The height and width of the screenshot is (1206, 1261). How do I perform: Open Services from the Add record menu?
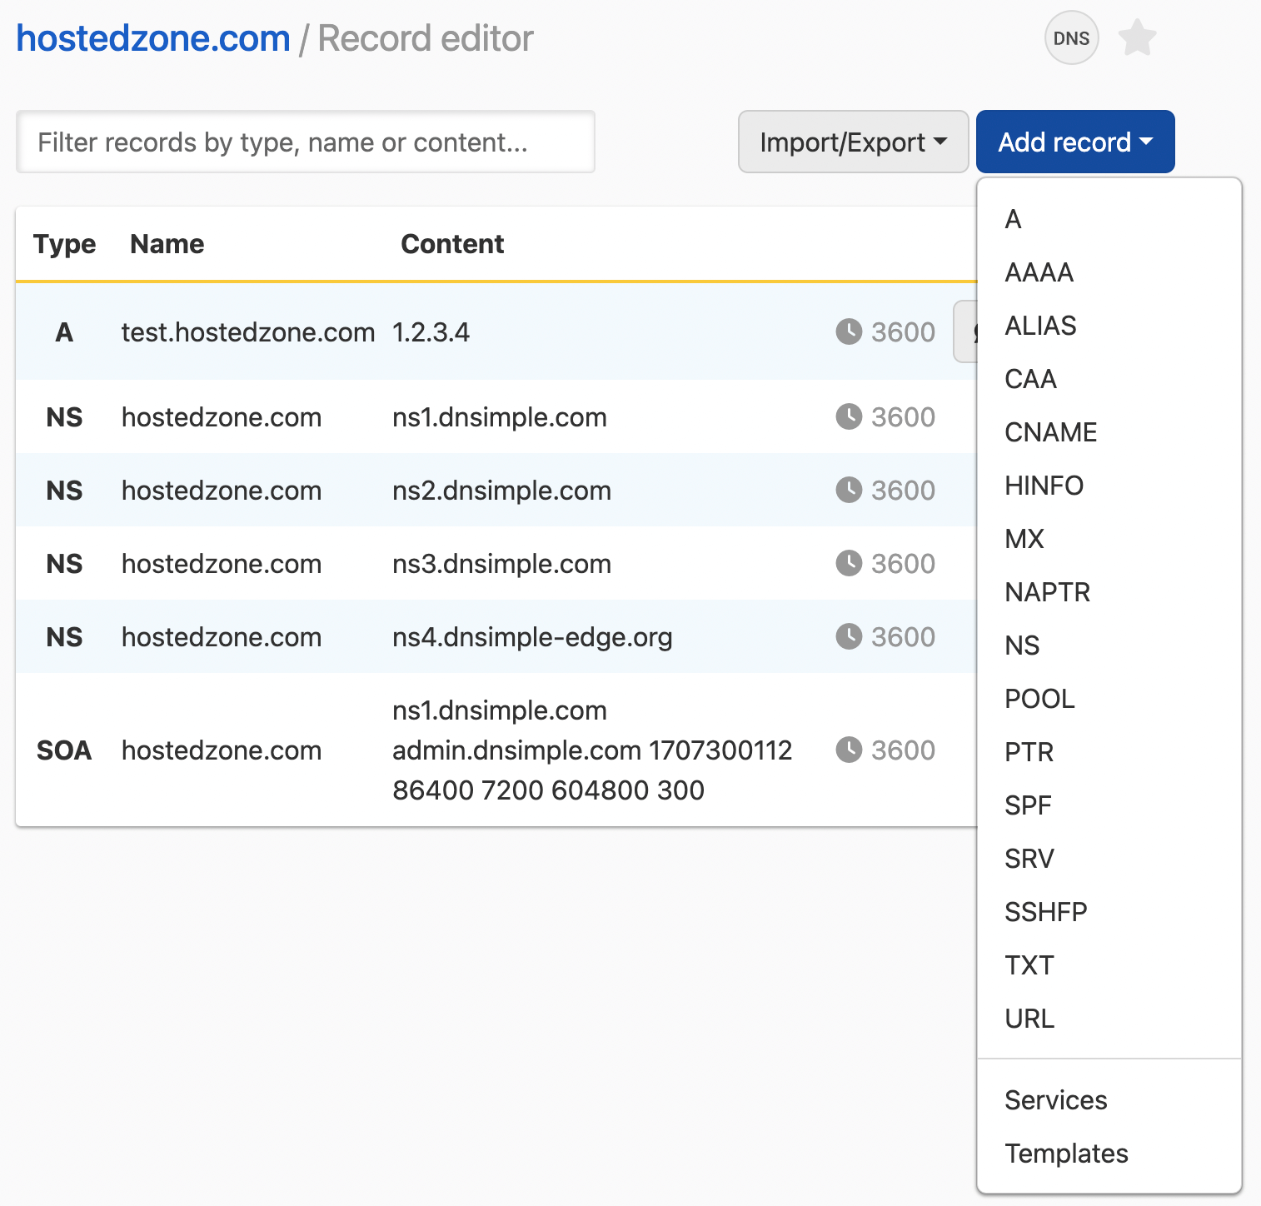1055,1099
